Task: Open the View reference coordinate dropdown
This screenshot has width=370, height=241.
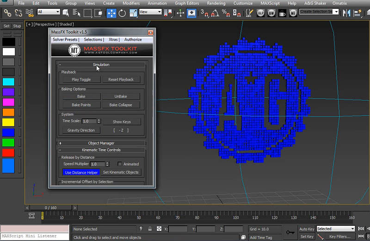Action: click(150, 12)
